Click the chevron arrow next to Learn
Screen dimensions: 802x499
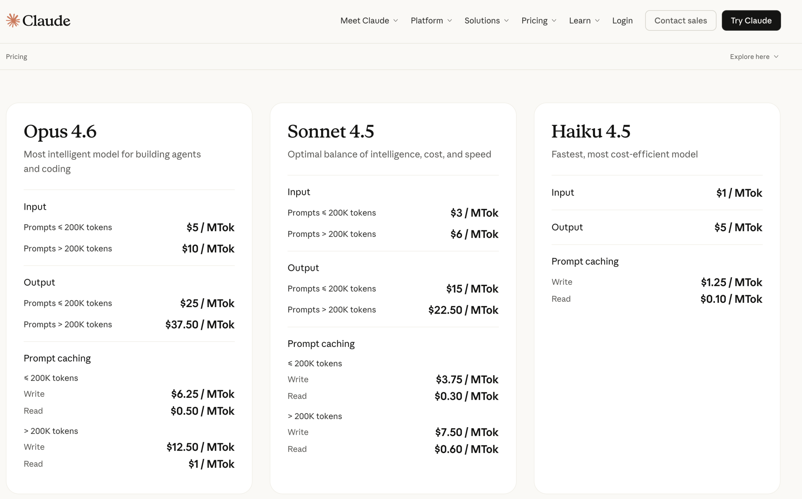click(x=597, y=21)
